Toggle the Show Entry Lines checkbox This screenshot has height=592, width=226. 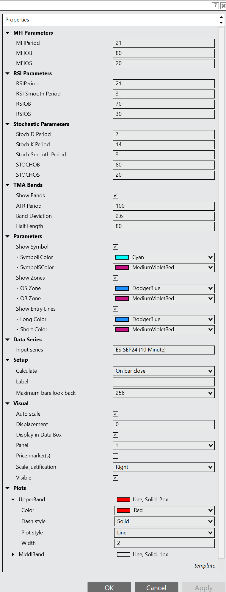116,309
